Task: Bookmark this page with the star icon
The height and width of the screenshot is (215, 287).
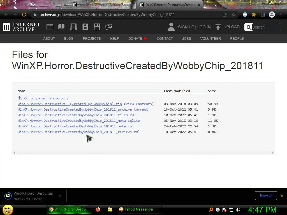Action: (x=234, y=15)
